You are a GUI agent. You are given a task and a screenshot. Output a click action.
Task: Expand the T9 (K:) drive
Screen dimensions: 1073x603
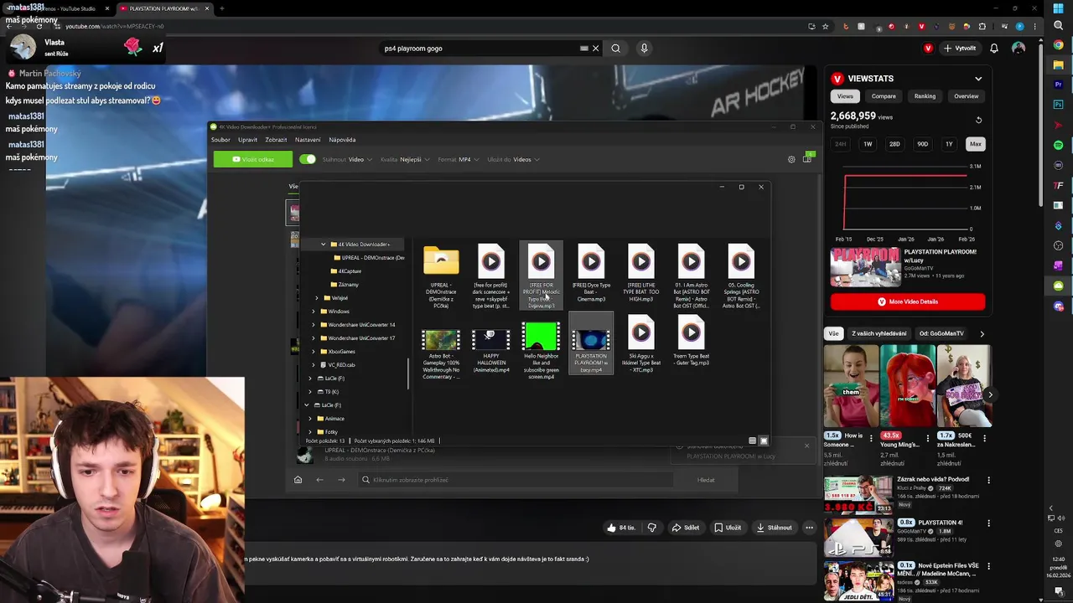(309, 392)
